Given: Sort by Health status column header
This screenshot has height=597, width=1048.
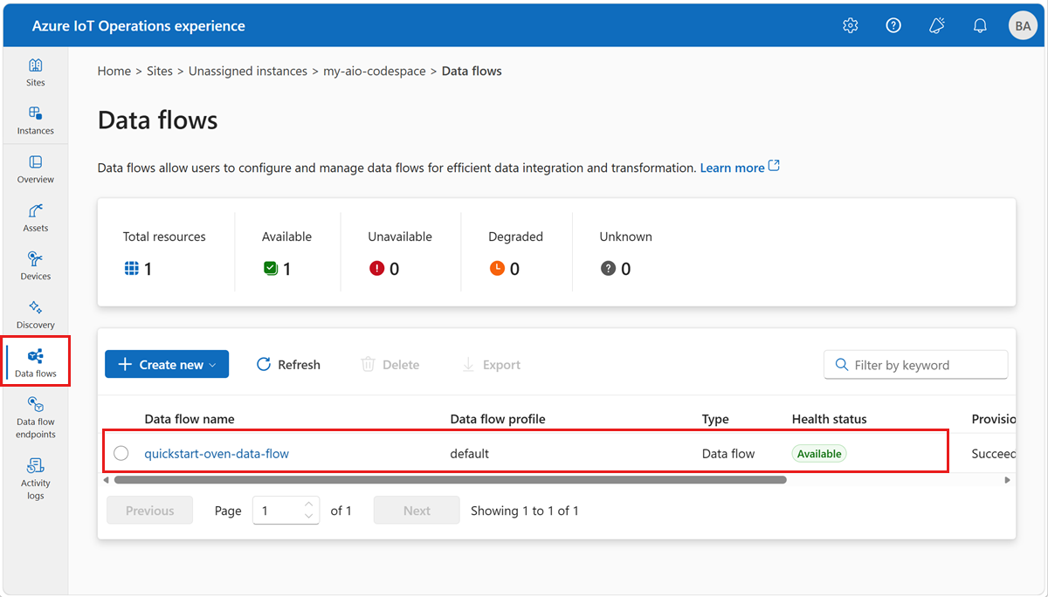Looking at the screenshot, I should click(830, 419).
